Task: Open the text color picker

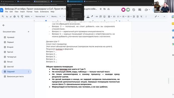Action: [88, 17]
